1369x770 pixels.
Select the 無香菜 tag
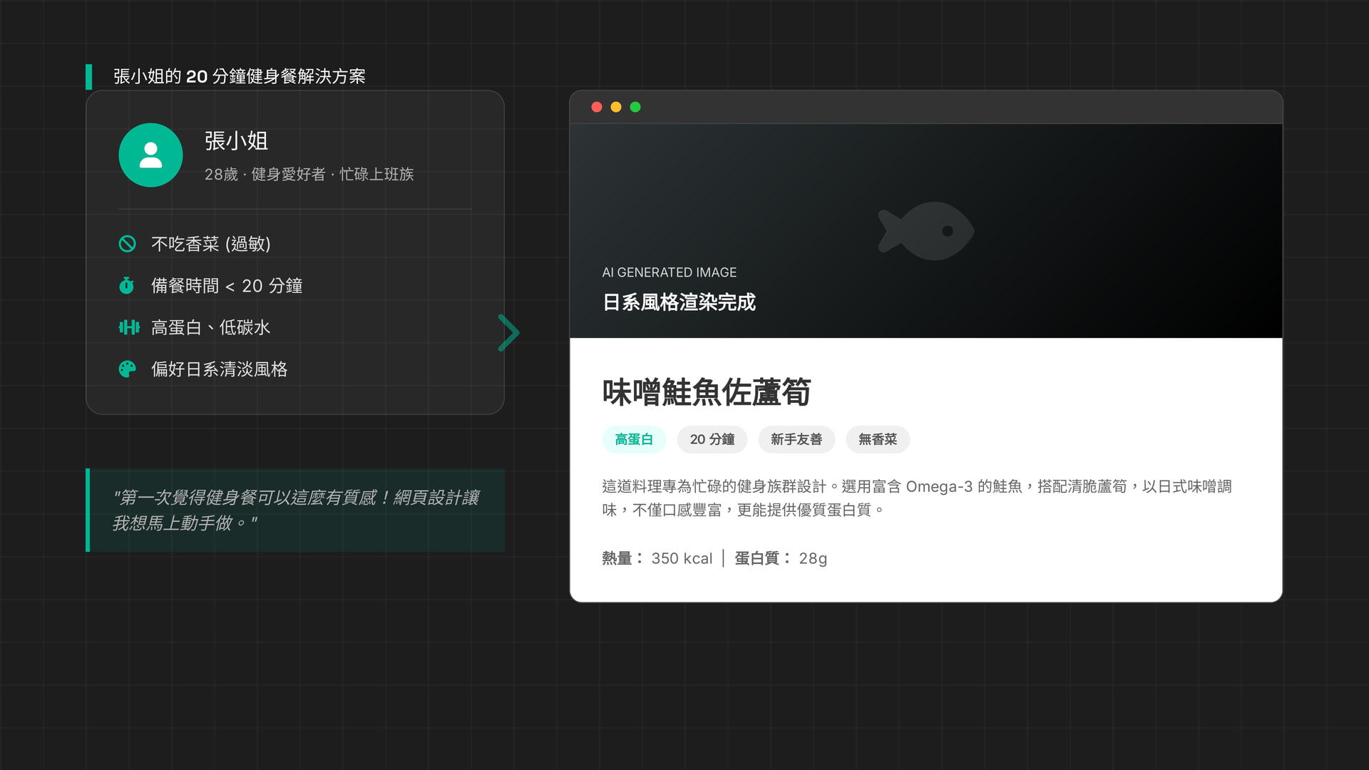(x=877, y=439)
